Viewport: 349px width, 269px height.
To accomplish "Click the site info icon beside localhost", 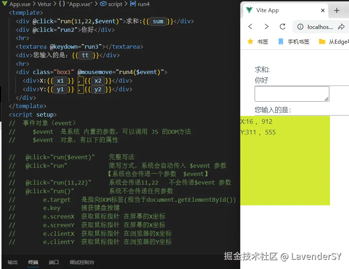I will click(x=301, y=27).
